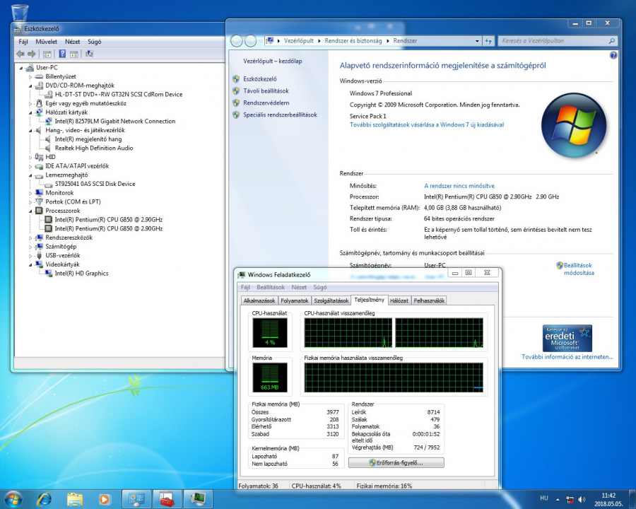Click the help icon in Eszközkezelő toolbar
The width and height of the screenshot is (636, 509).
[62, 54]
